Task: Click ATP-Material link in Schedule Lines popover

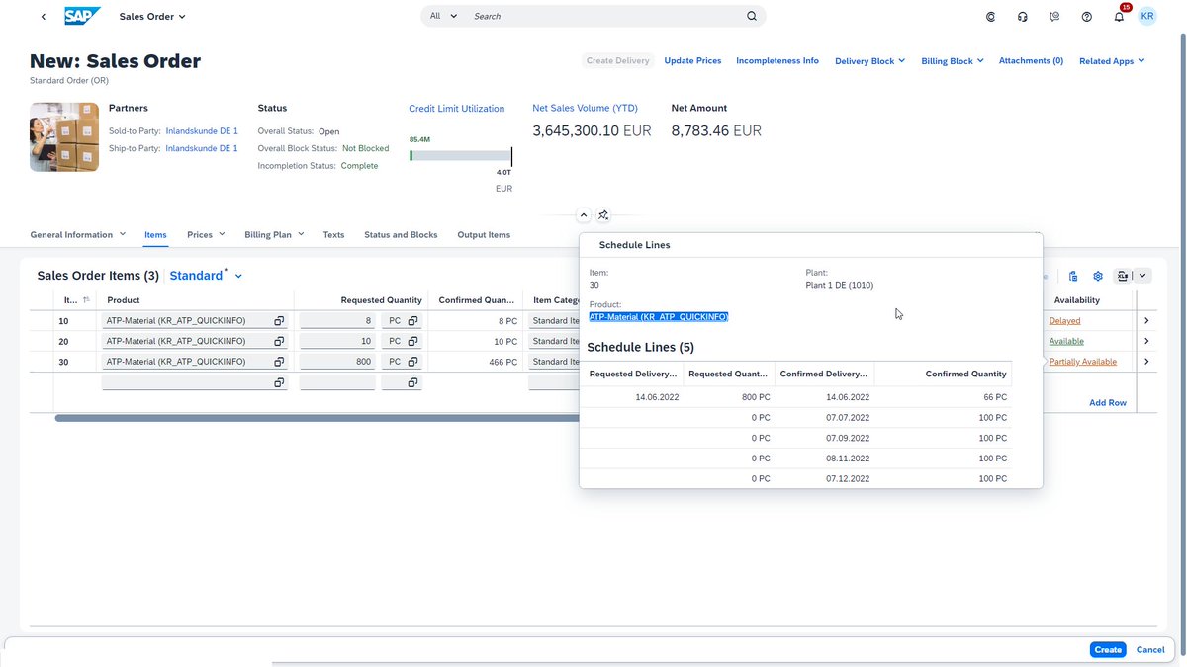Action: pyautogui.click(x=659, y=317)
